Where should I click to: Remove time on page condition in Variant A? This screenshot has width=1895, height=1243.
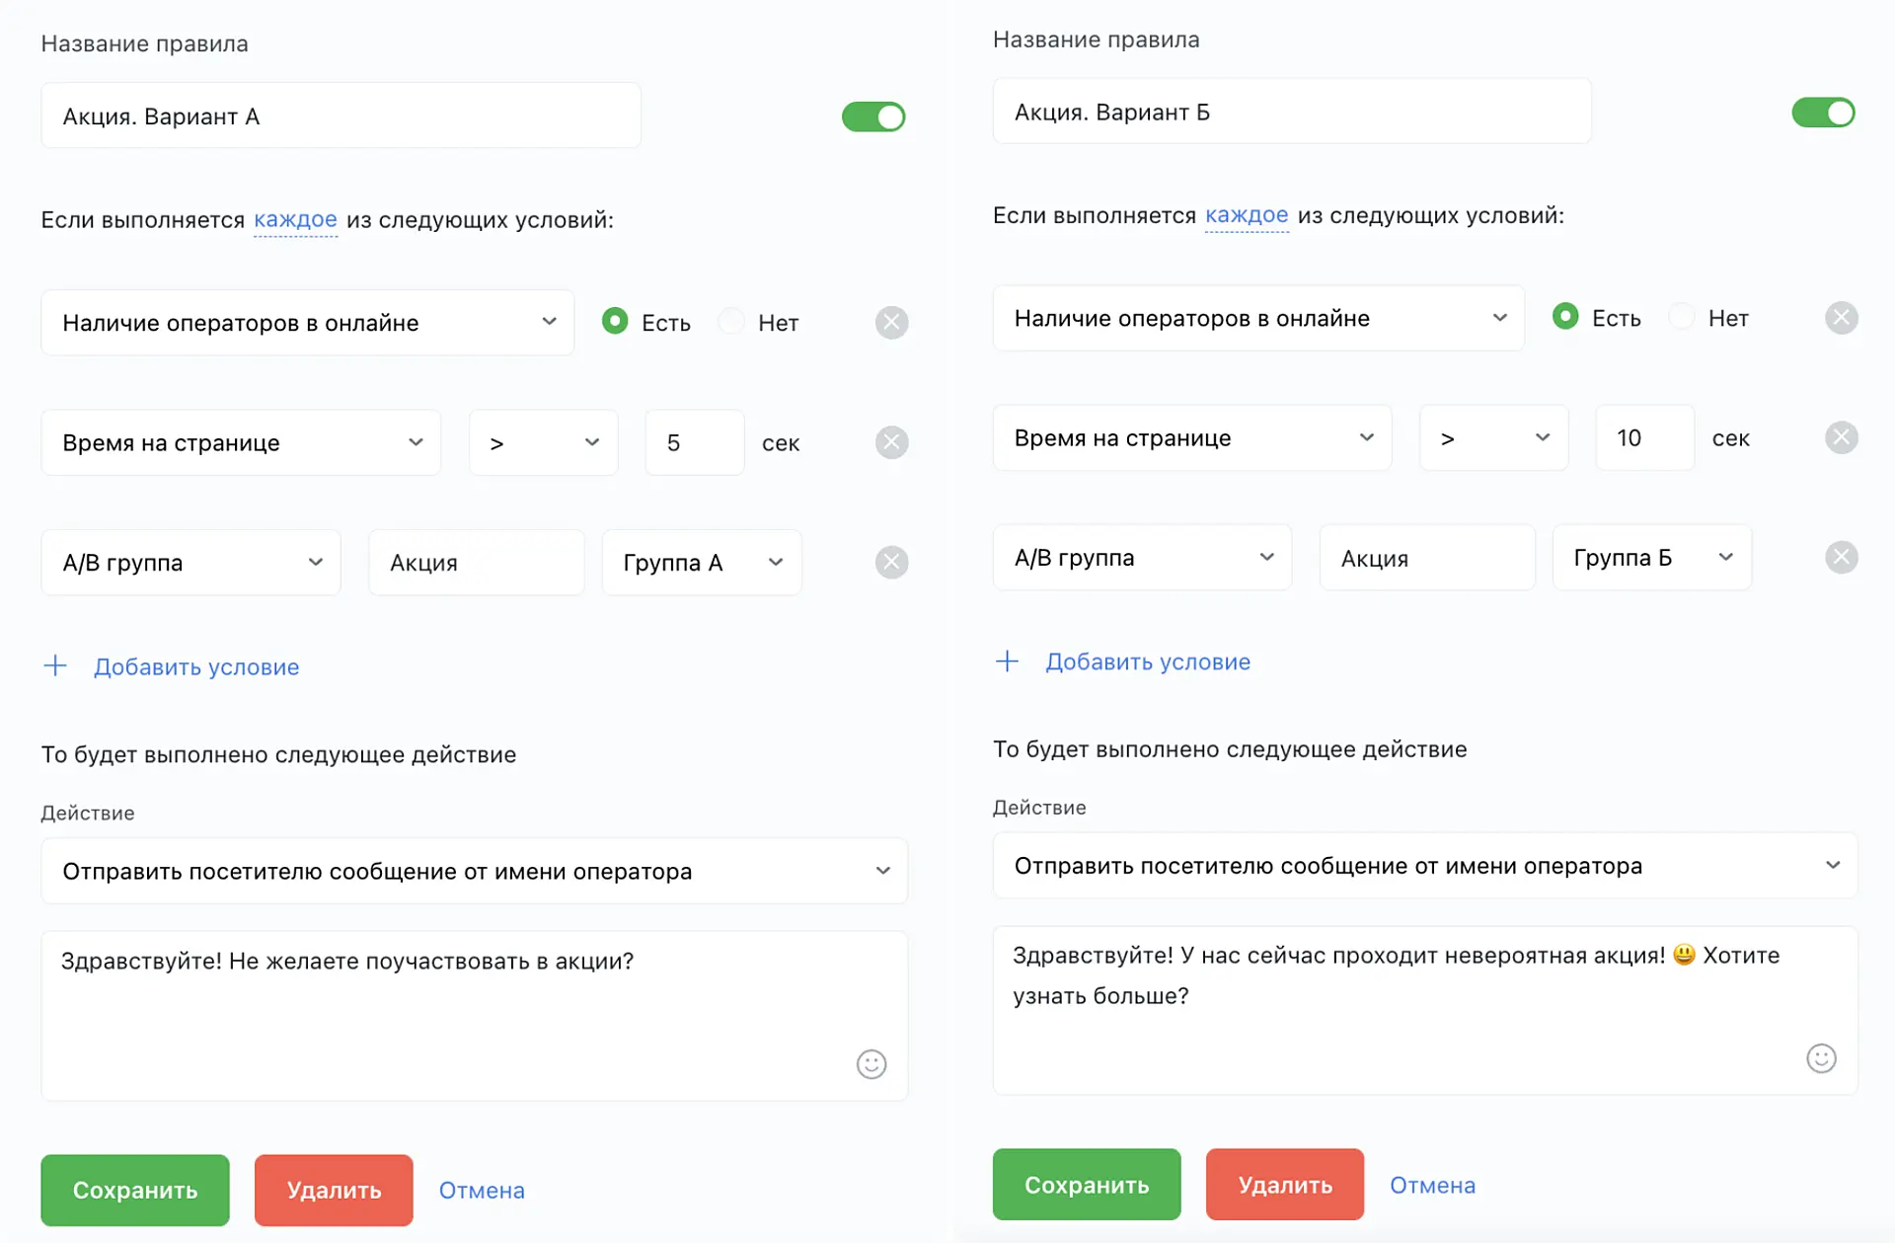891,442
